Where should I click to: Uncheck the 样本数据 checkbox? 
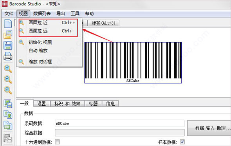click(182, 142)
